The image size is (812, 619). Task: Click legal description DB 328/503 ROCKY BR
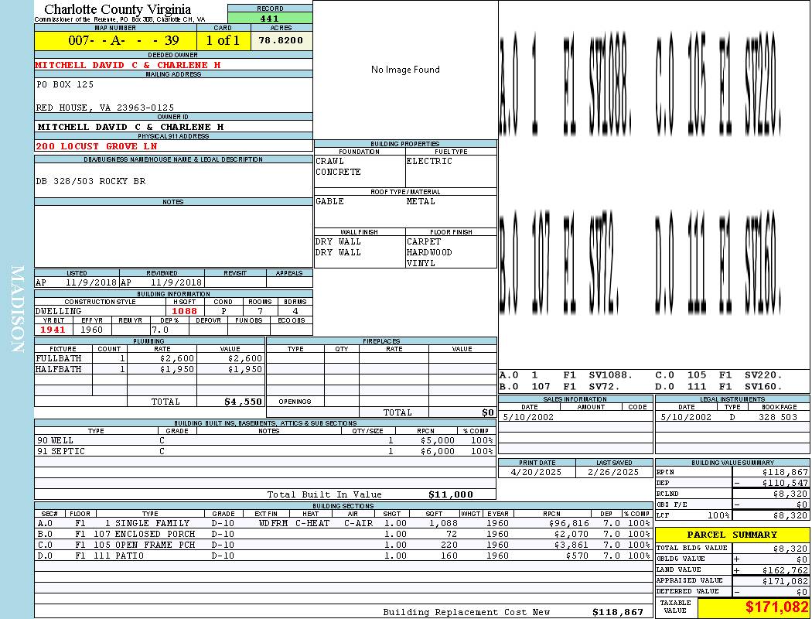tap(91, 181)
